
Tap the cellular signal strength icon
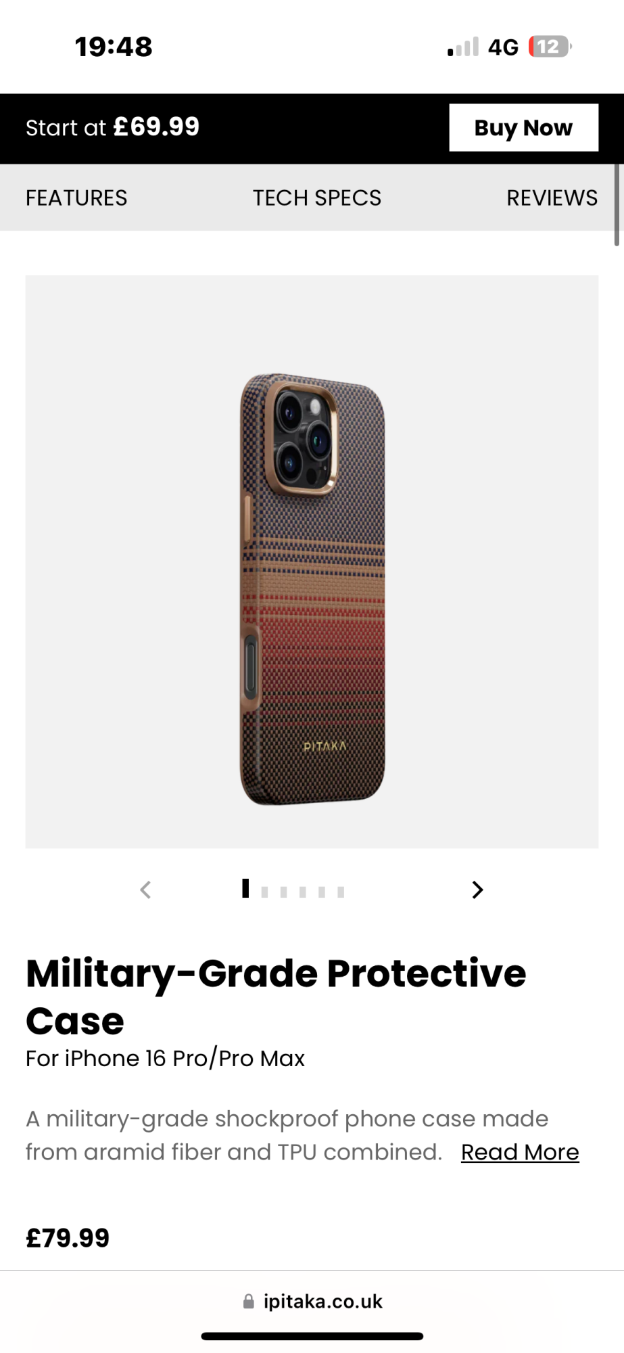click(463, 47)
